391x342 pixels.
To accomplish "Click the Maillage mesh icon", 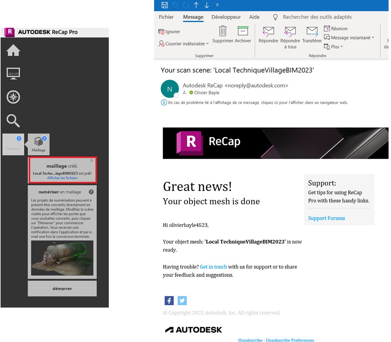I will 39,145.
